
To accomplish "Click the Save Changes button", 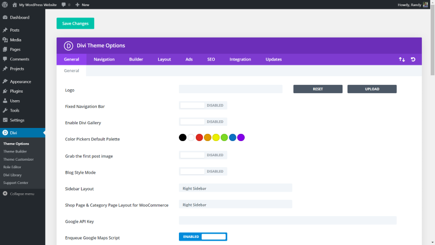I will (x=75, y=23).
